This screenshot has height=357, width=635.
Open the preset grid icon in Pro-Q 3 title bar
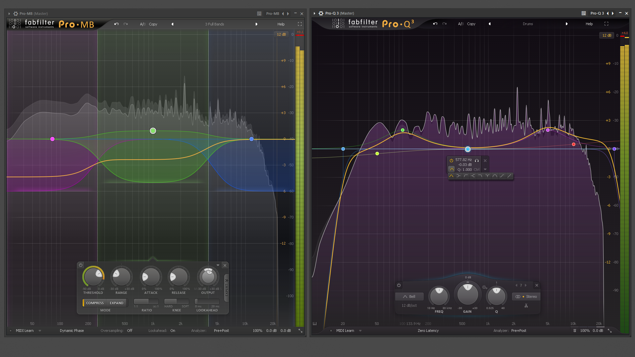(584, 13)
